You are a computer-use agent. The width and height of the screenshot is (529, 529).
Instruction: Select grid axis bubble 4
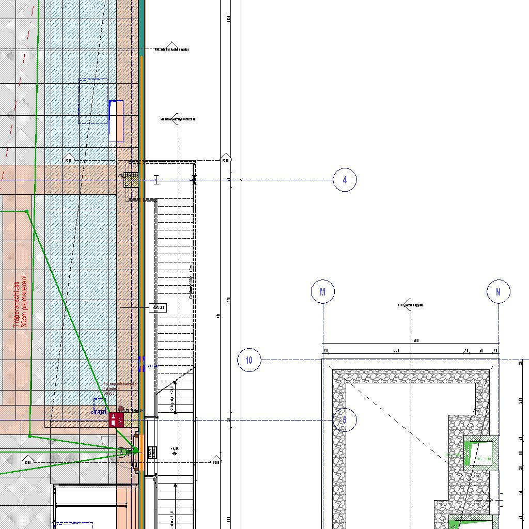(x=345, y=180)
